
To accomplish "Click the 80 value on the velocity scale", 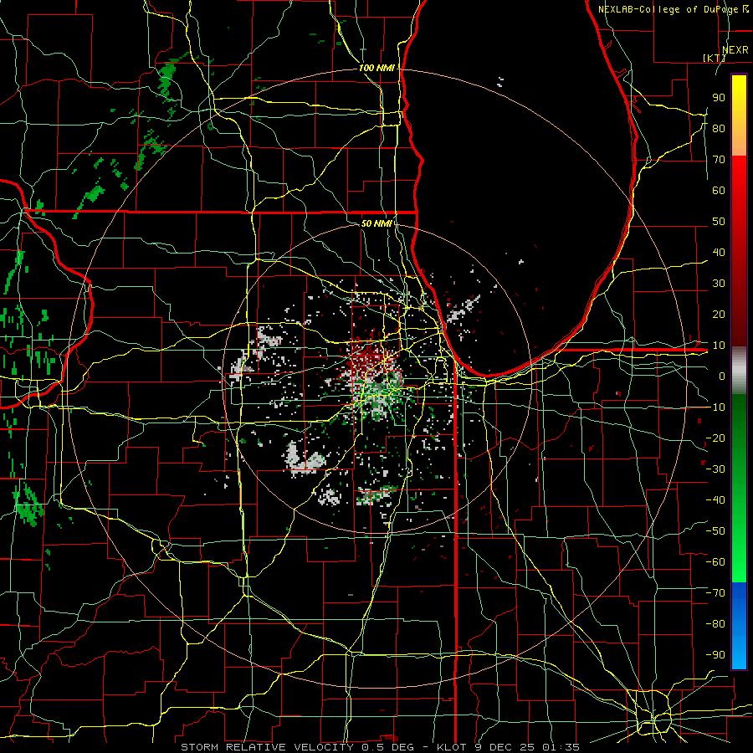I will click(719, 128).
